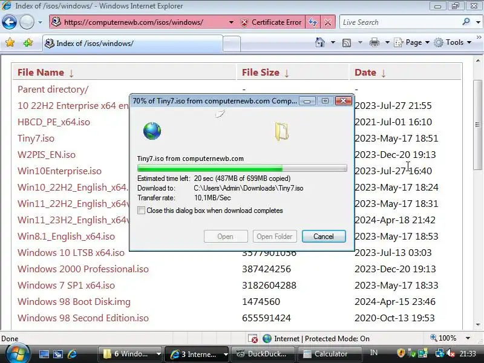
Task: Switch to DuckDuck... taskbar window
Action: pyautogui.click(x=263, y=354)
